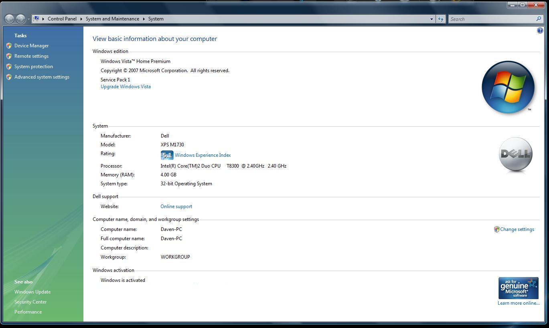This screenshot has width=549, height=328.
Task: Click the Dell logo badge
Action: 516,154
